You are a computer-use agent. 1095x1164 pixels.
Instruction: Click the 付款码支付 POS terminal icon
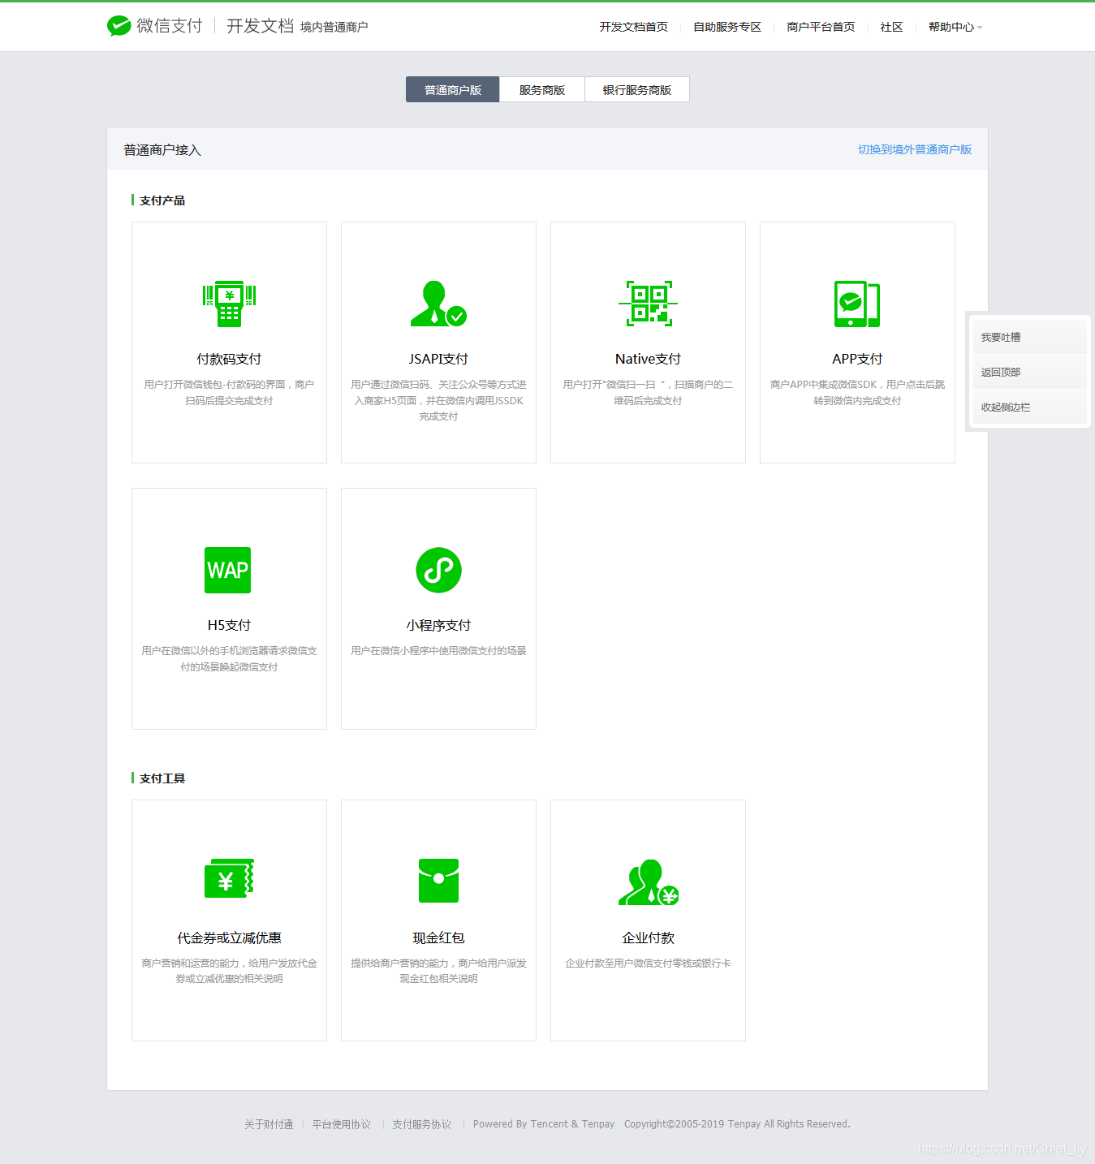[x=229, y=304]
